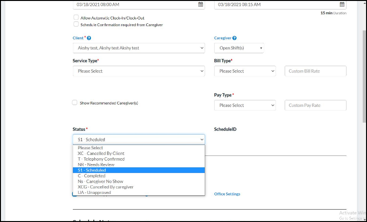Pick UA - Unapproved status option
The image size is (367, 222).
(x=94, y=193)
